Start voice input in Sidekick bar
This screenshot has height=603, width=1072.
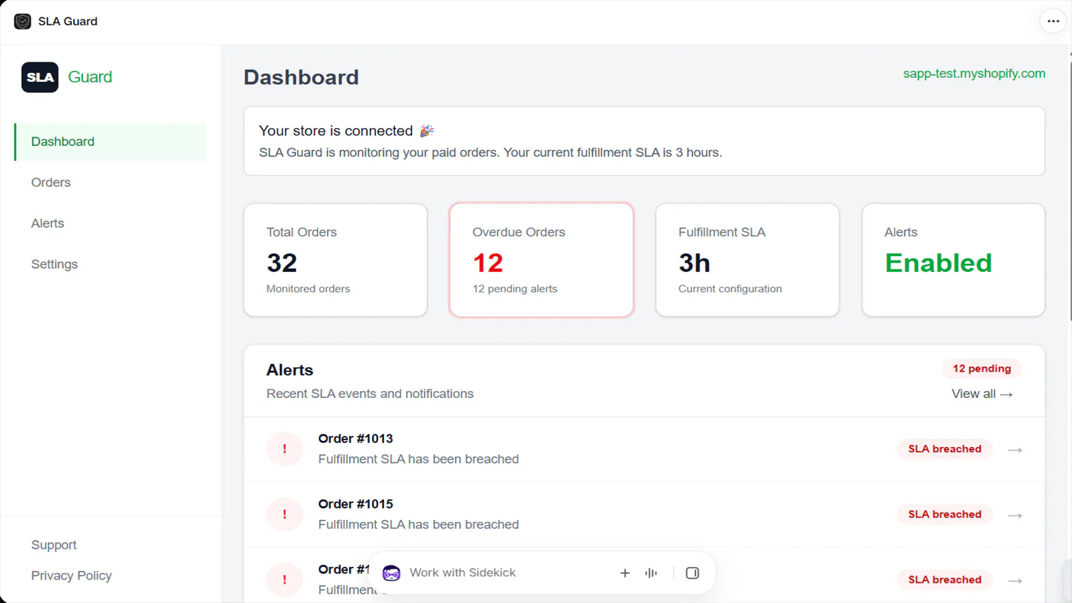(651, 573)
